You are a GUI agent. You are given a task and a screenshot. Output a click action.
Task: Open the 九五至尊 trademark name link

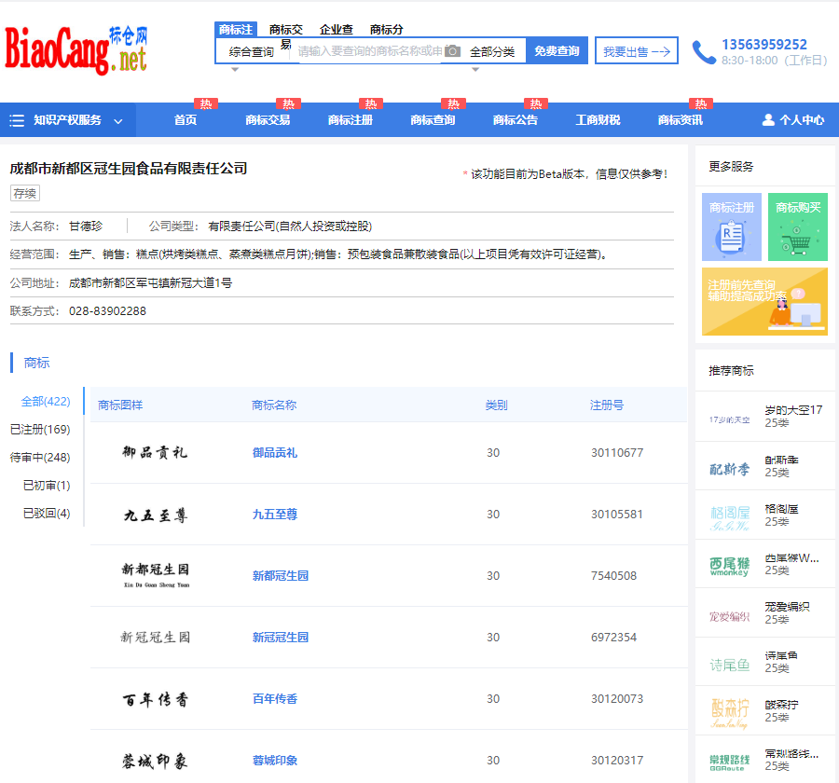(274, 515)
